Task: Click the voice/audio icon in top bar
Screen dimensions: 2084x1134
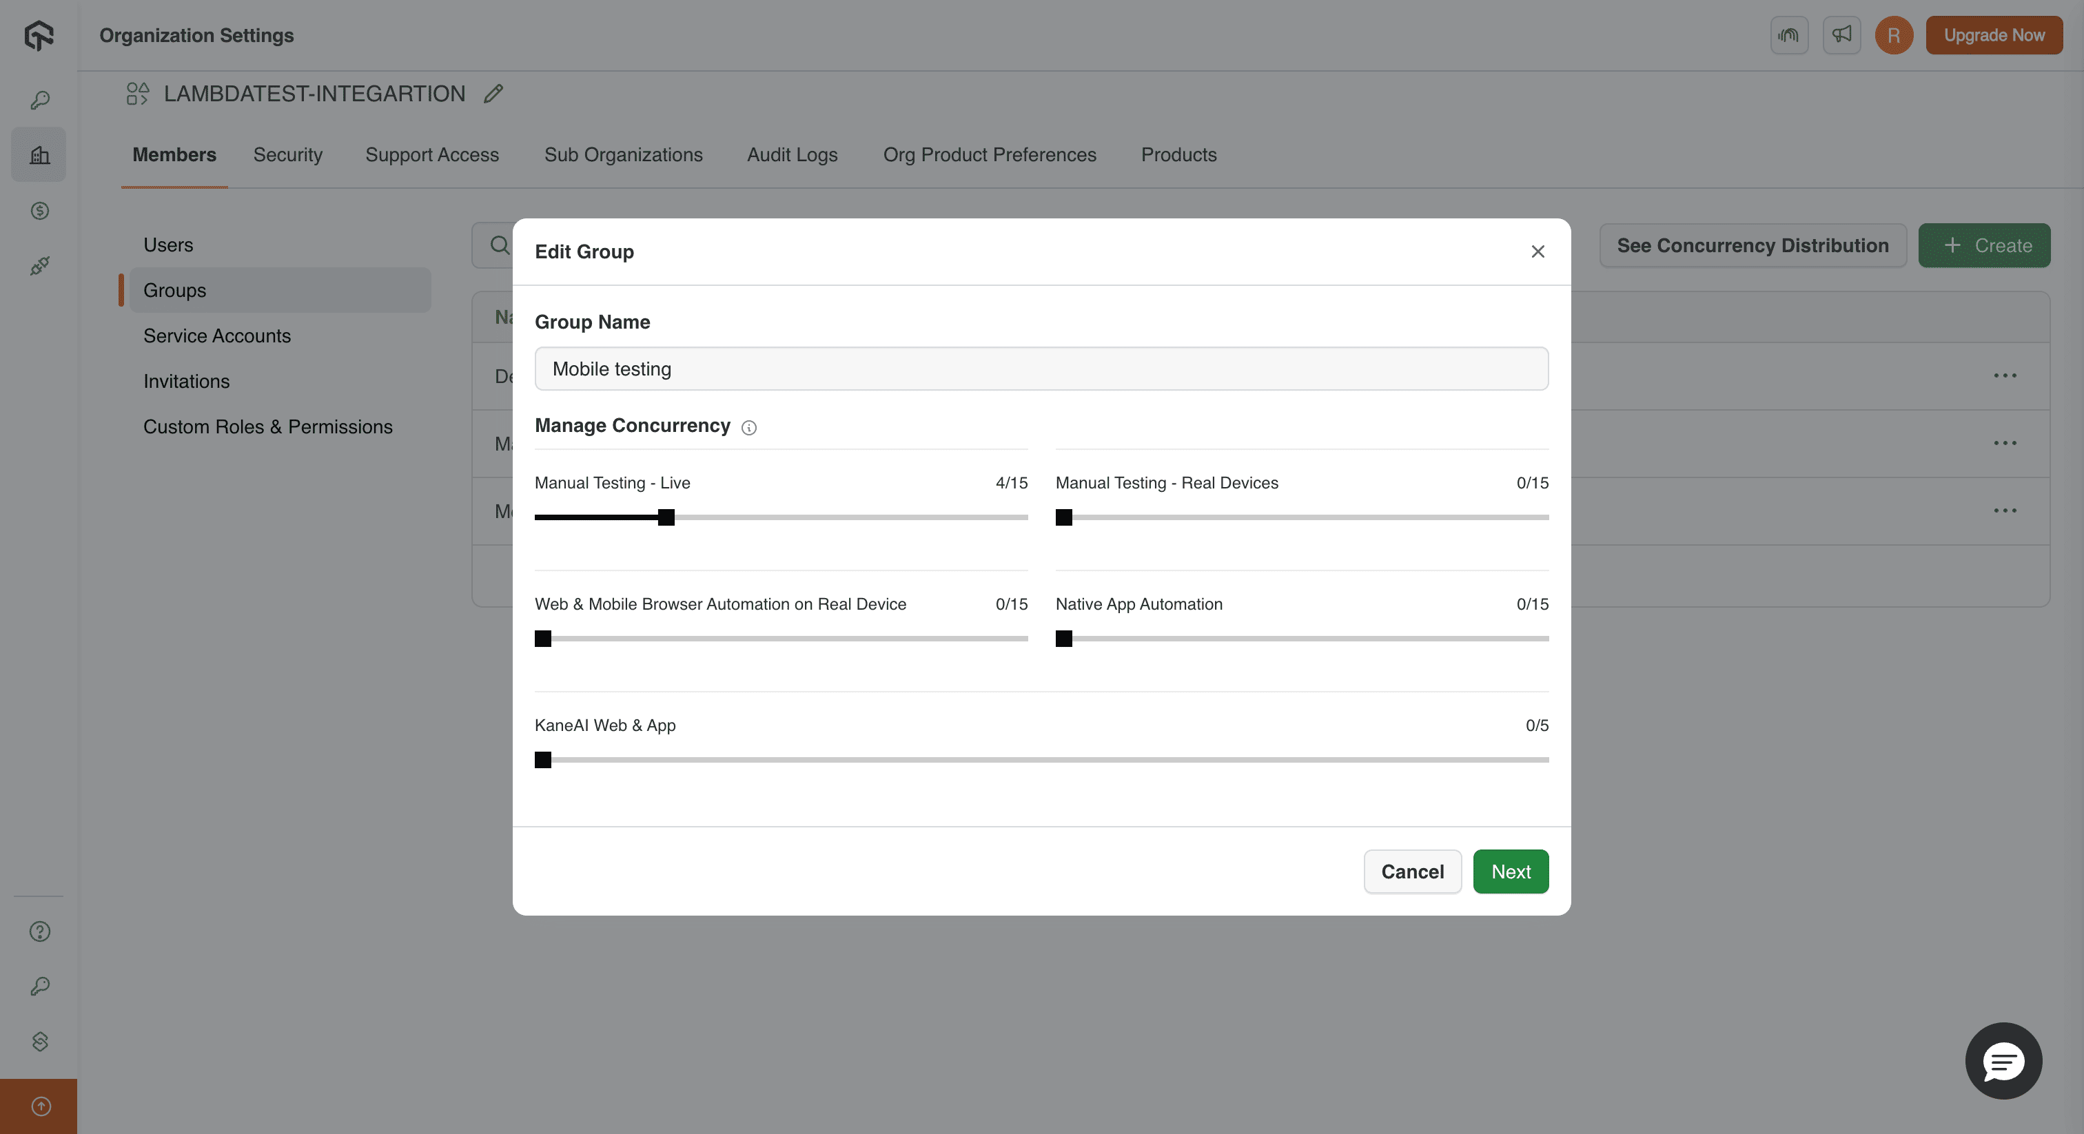Action: pyautogui.click(x=1789, y=36)
